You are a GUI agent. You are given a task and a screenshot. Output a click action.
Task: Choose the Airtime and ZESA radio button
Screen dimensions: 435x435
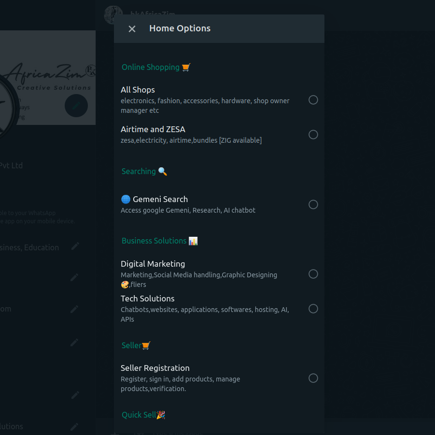tap(313, 135)
